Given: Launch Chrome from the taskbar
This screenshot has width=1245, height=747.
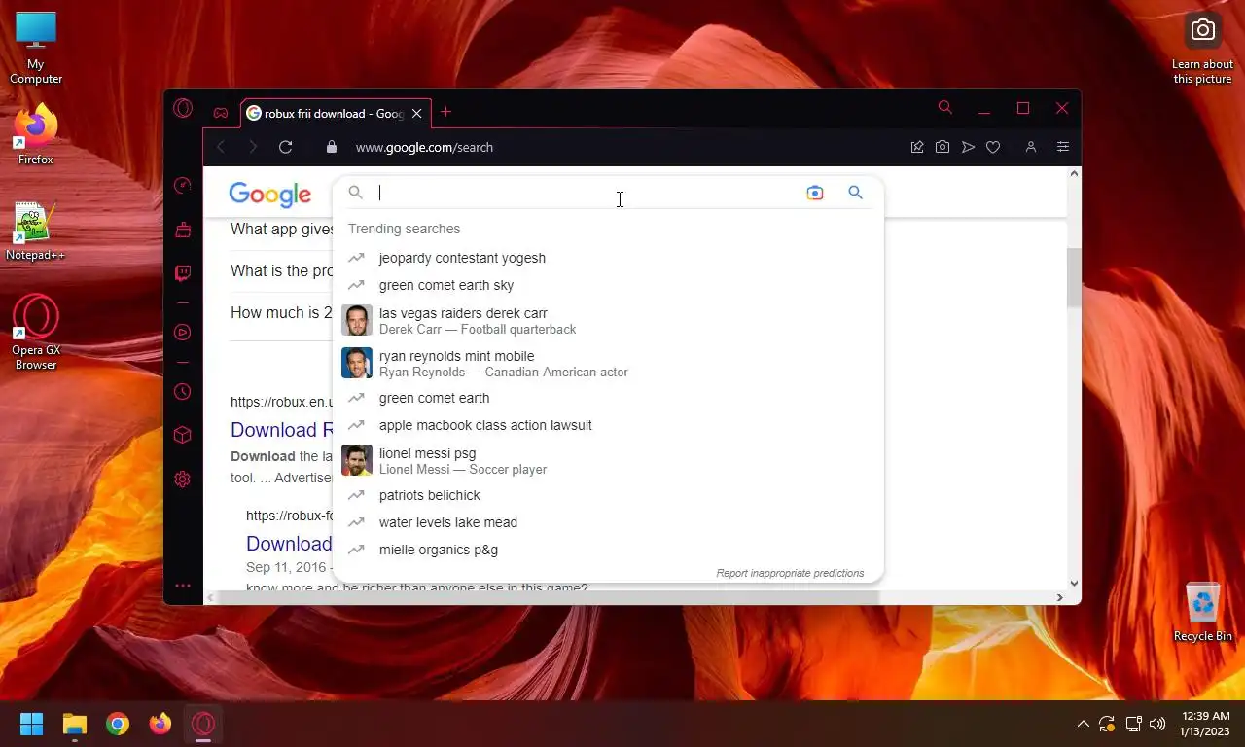Looking at the screenshot, I should coord(118,724).
